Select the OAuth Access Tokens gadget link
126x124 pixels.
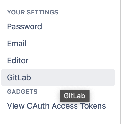coord(56,106)
